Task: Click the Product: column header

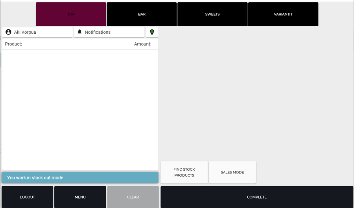Action: coord(13,44)
